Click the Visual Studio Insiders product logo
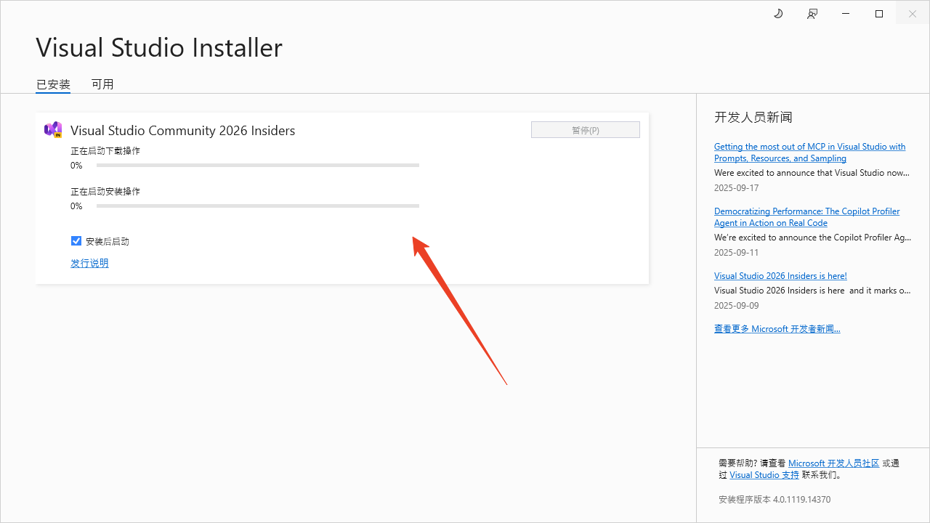 53,130
